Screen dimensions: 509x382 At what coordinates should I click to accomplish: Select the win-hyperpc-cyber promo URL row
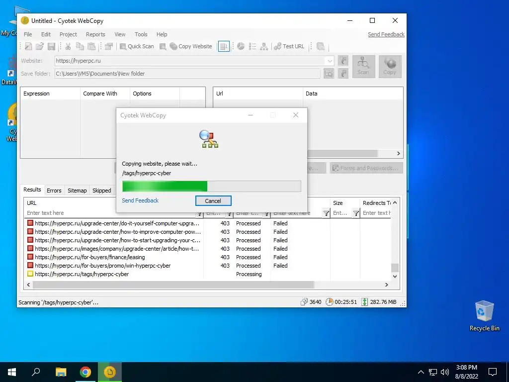point(208,266)
